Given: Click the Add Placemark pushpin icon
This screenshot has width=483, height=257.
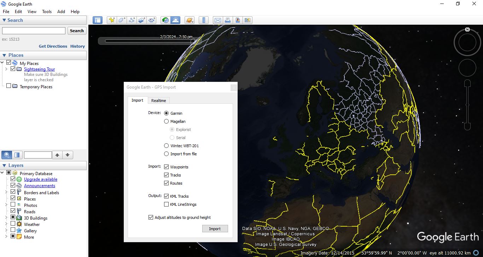Looking at the screenshot, I should coord(112,20).
